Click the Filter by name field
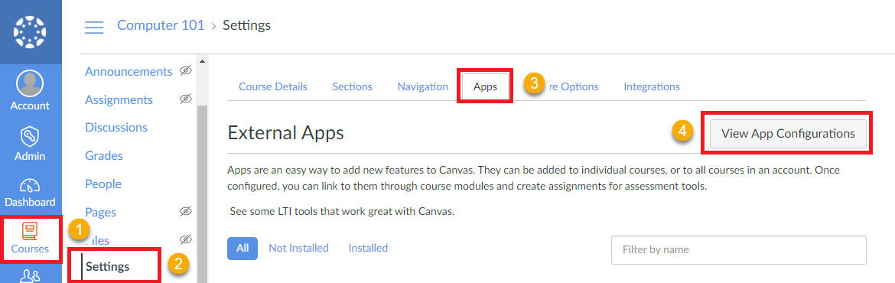 click(x=739, y=250)
